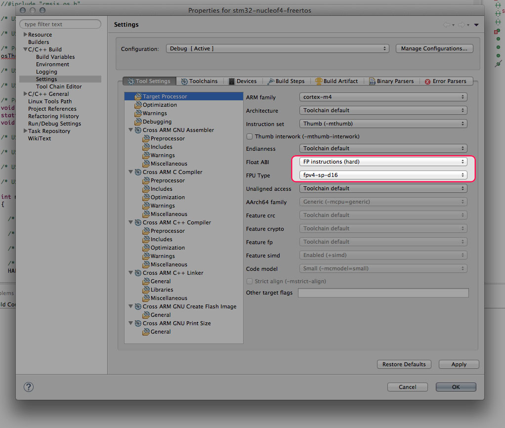Click the forward navigation arrow icon
This screenshot has height=428, width=505.
462,25
